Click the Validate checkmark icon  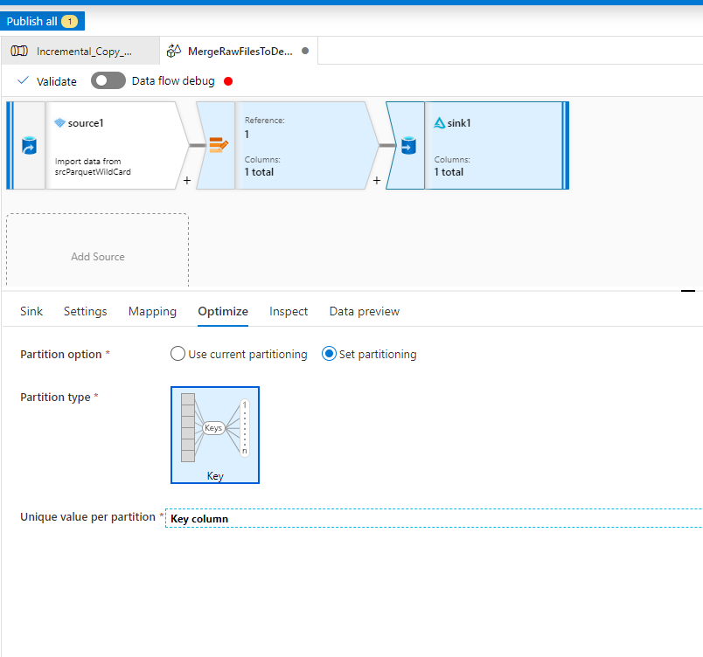pyautogui.click(x=23, y=81)
